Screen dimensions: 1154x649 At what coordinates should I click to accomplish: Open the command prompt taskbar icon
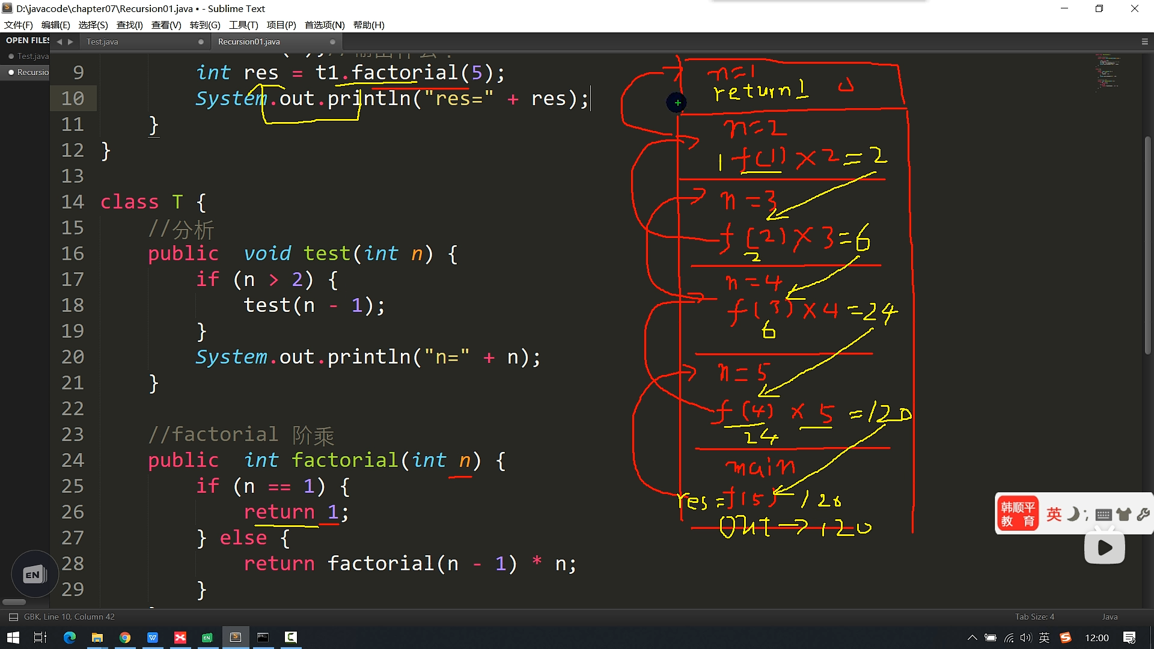(x=263, y=638)
